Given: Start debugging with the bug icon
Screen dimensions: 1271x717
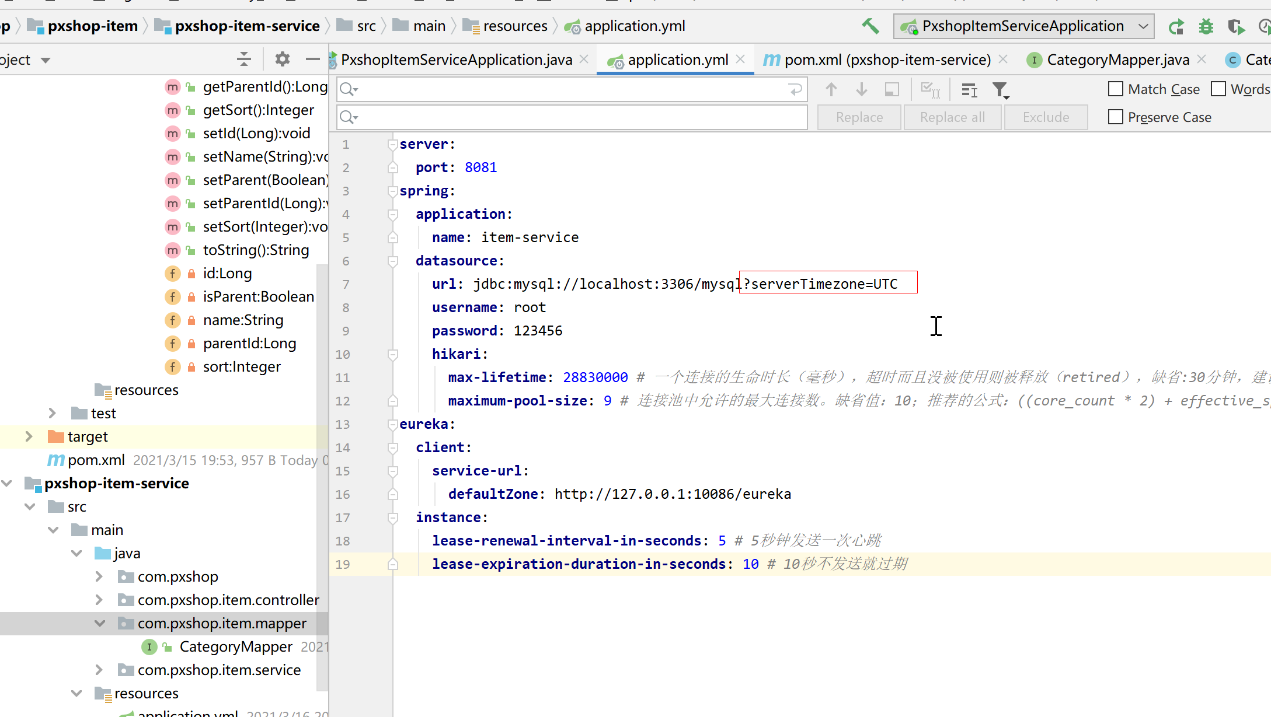Looking at the screenshot, I should click(x=1206, y=27).
